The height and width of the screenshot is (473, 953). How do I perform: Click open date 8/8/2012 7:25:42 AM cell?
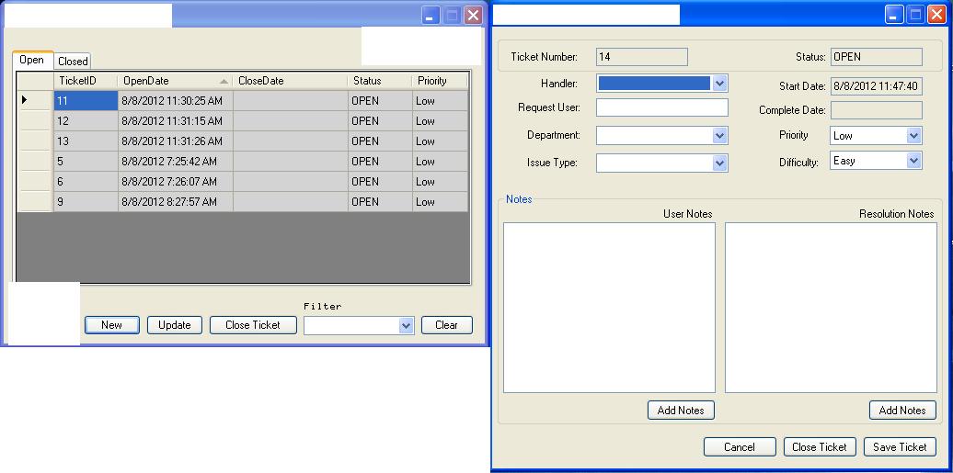(x=175, y=162)
